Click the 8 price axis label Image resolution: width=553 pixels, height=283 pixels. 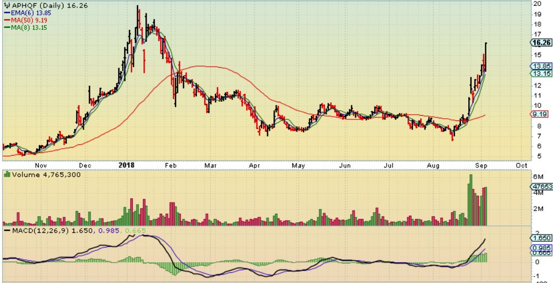click(539, 126)
